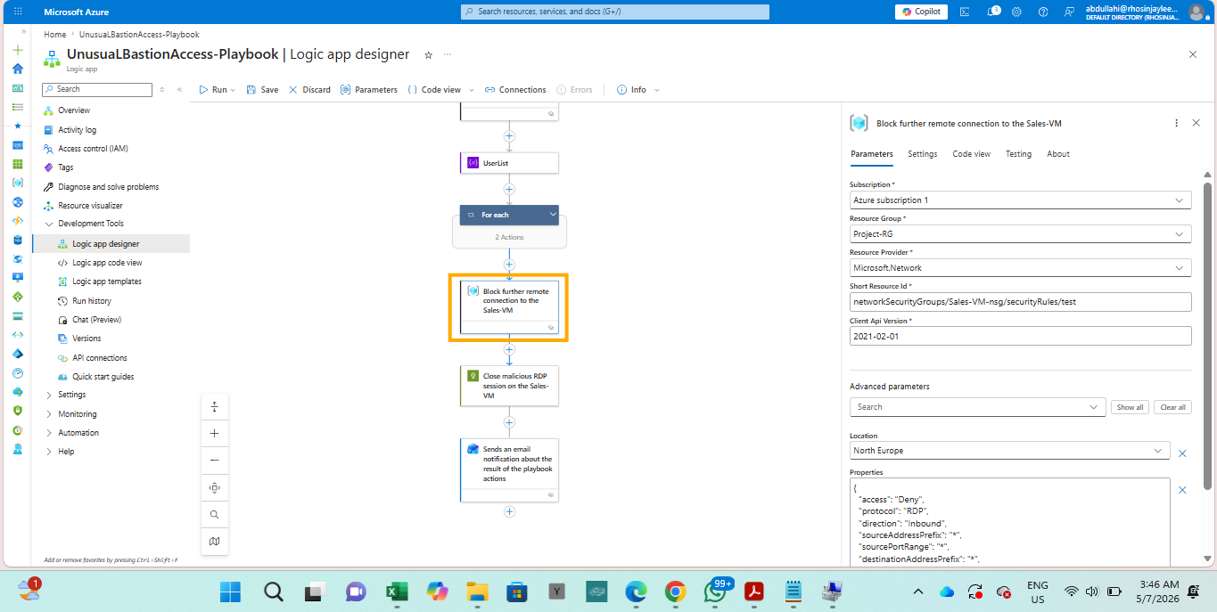The image size is (1217, 612).
Task: Expand the Monitoring menu group
Action: (49, 414)
